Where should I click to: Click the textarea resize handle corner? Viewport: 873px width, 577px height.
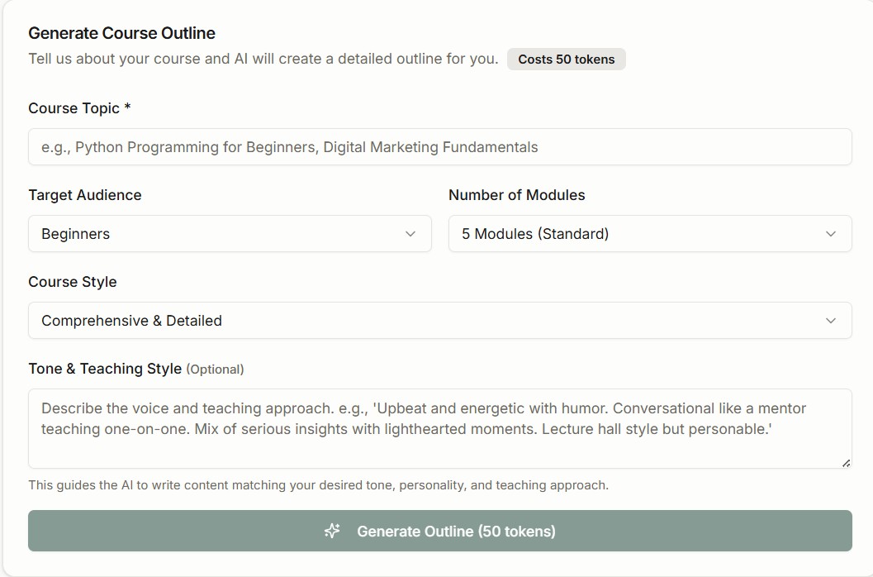click(x=846, y=463)
